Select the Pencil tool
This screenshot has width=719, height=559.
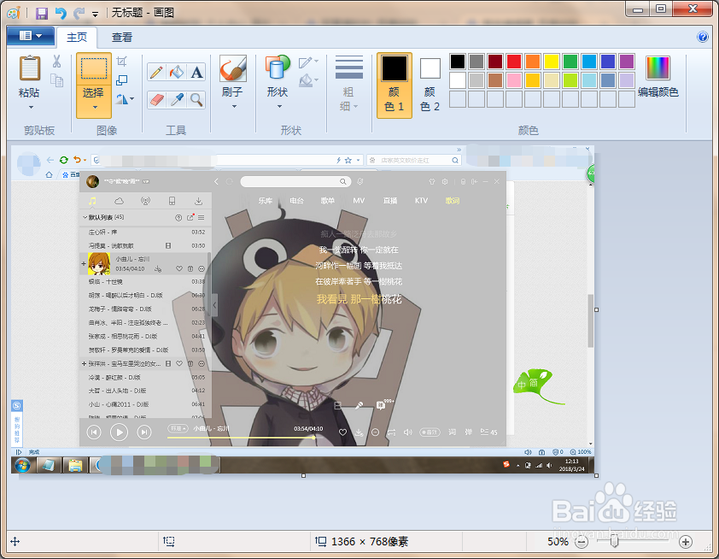(156, 73)
